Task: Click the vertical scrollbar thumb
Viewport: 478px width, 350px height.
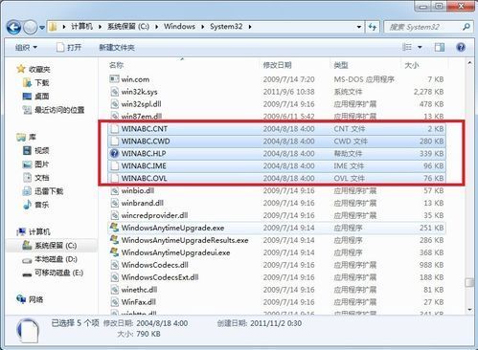Action: 469,283
